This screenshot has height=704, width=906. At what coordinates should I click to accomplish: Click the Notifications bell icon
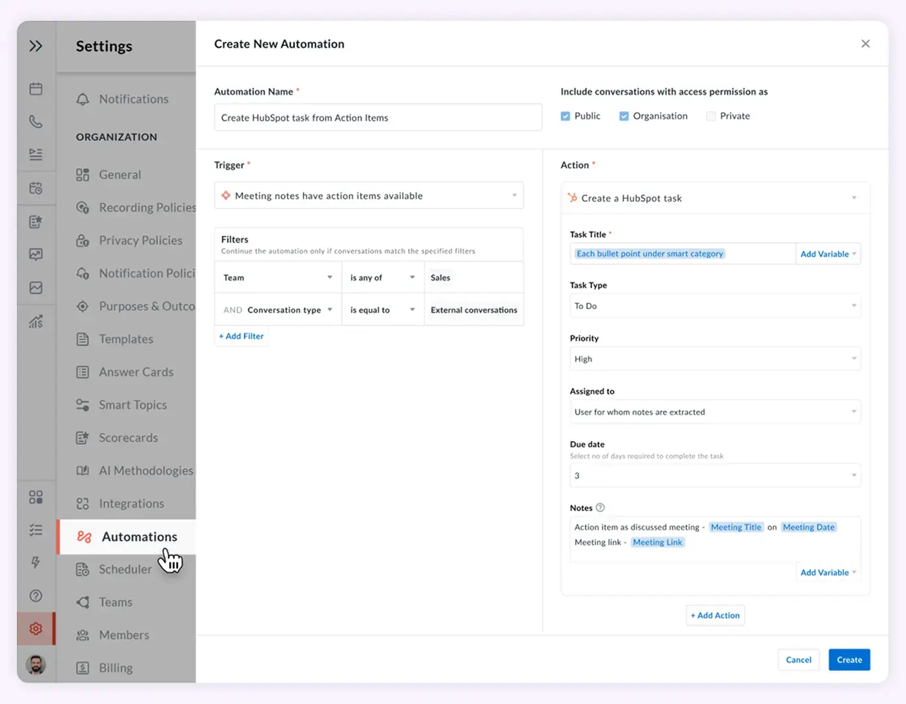coord(83,99)
